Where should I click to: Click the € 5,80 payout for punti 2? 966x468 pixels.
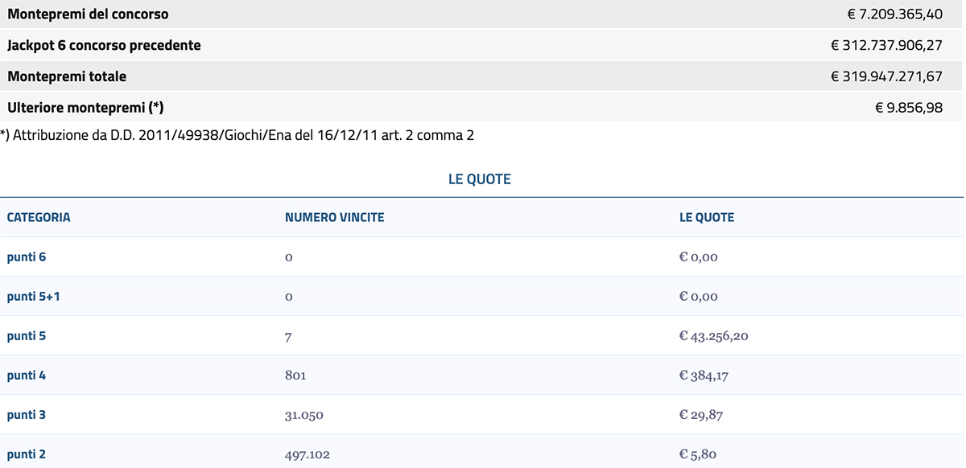697,454
